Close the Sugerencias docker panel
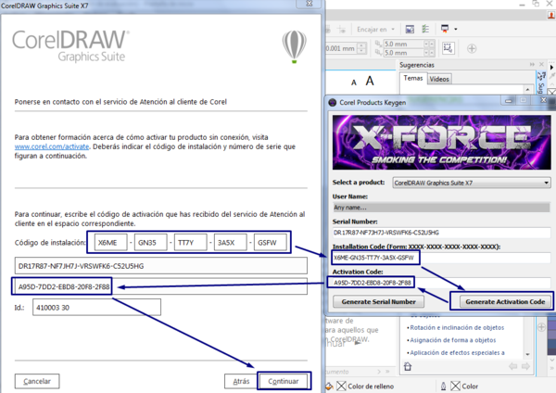Viewport: 556px width, 393px height. 541,64
